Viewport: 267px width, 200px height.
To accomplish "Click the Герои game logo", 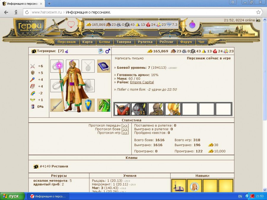I will pos(30,27).
